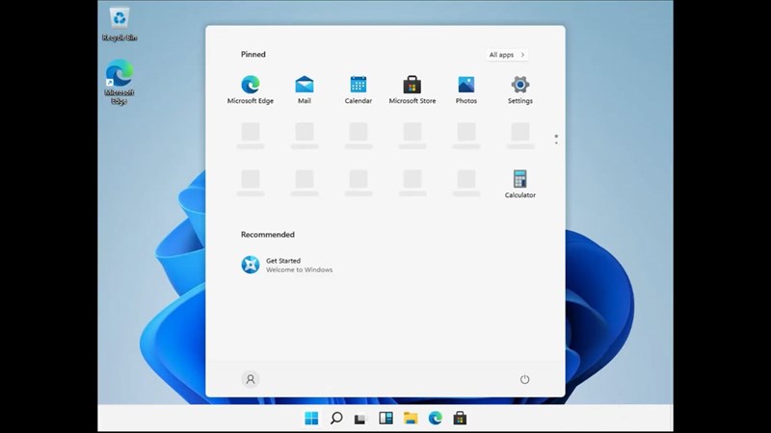The height and width of the screenshot is (433, 771).
Task: Open the Power options button
Action: pos(524,379)
